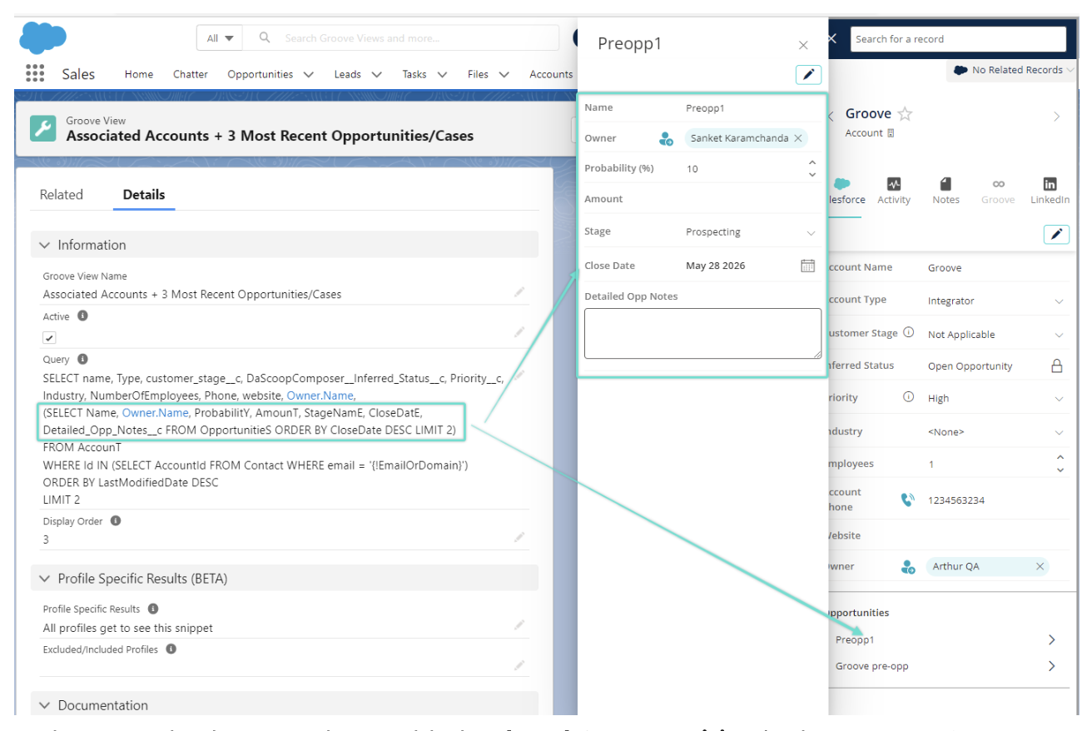Go to the Chatter nav tab
This screenshot has width=1087, height=731.
pos(191,74)
